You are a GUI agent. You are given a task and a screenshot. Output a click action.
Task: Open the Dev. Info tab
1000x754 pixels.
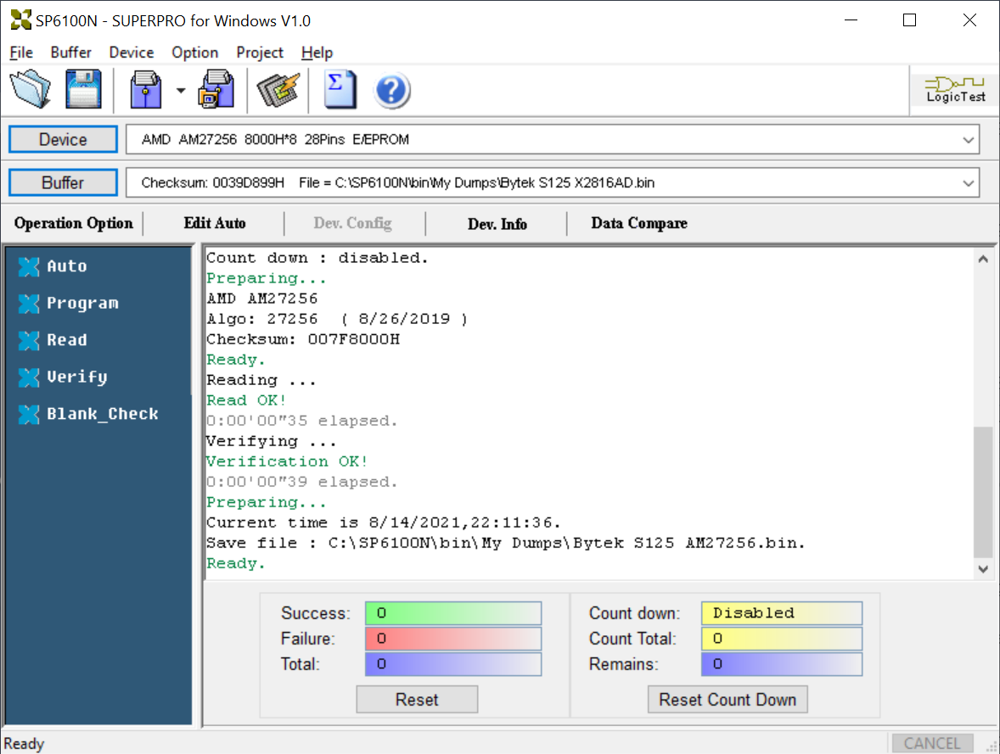pyautogui.click(x=497, y=224)
